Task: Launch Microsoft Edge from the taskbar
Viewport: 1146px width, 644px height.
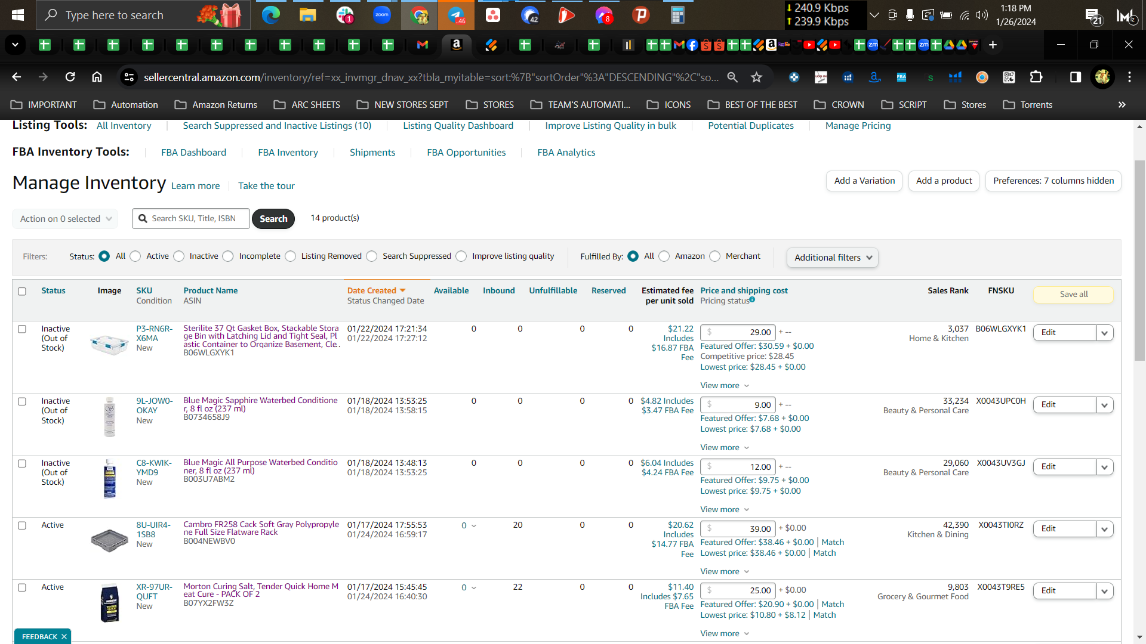Action: (x=271, y=15)
